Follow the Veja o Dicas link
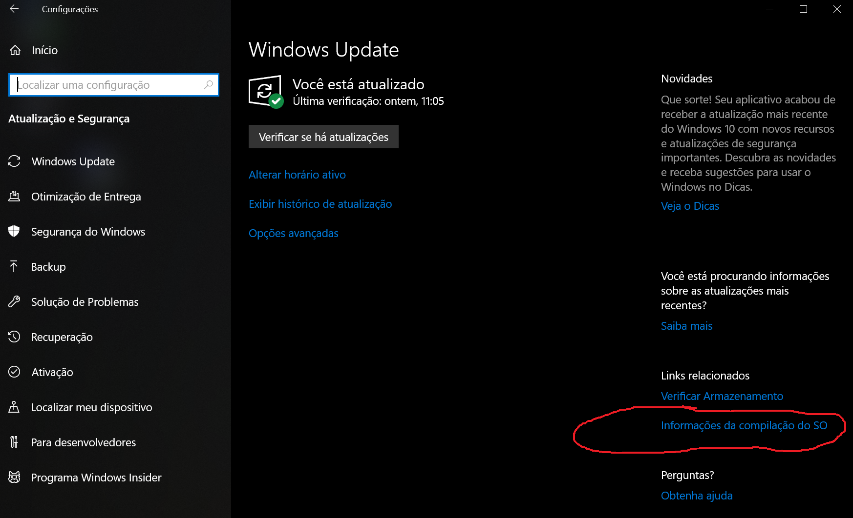The height and width of the screenshot is (518, 853). (x=690, y=206)
